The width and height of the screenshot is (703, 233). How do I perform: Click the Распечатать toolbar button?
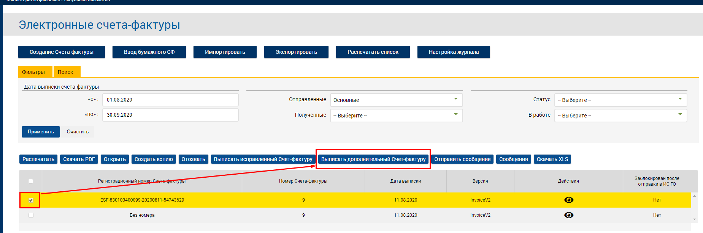[38, 159]
